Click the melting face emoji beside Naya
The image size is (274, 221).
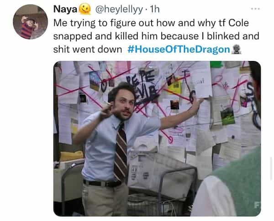coord(85,9)
